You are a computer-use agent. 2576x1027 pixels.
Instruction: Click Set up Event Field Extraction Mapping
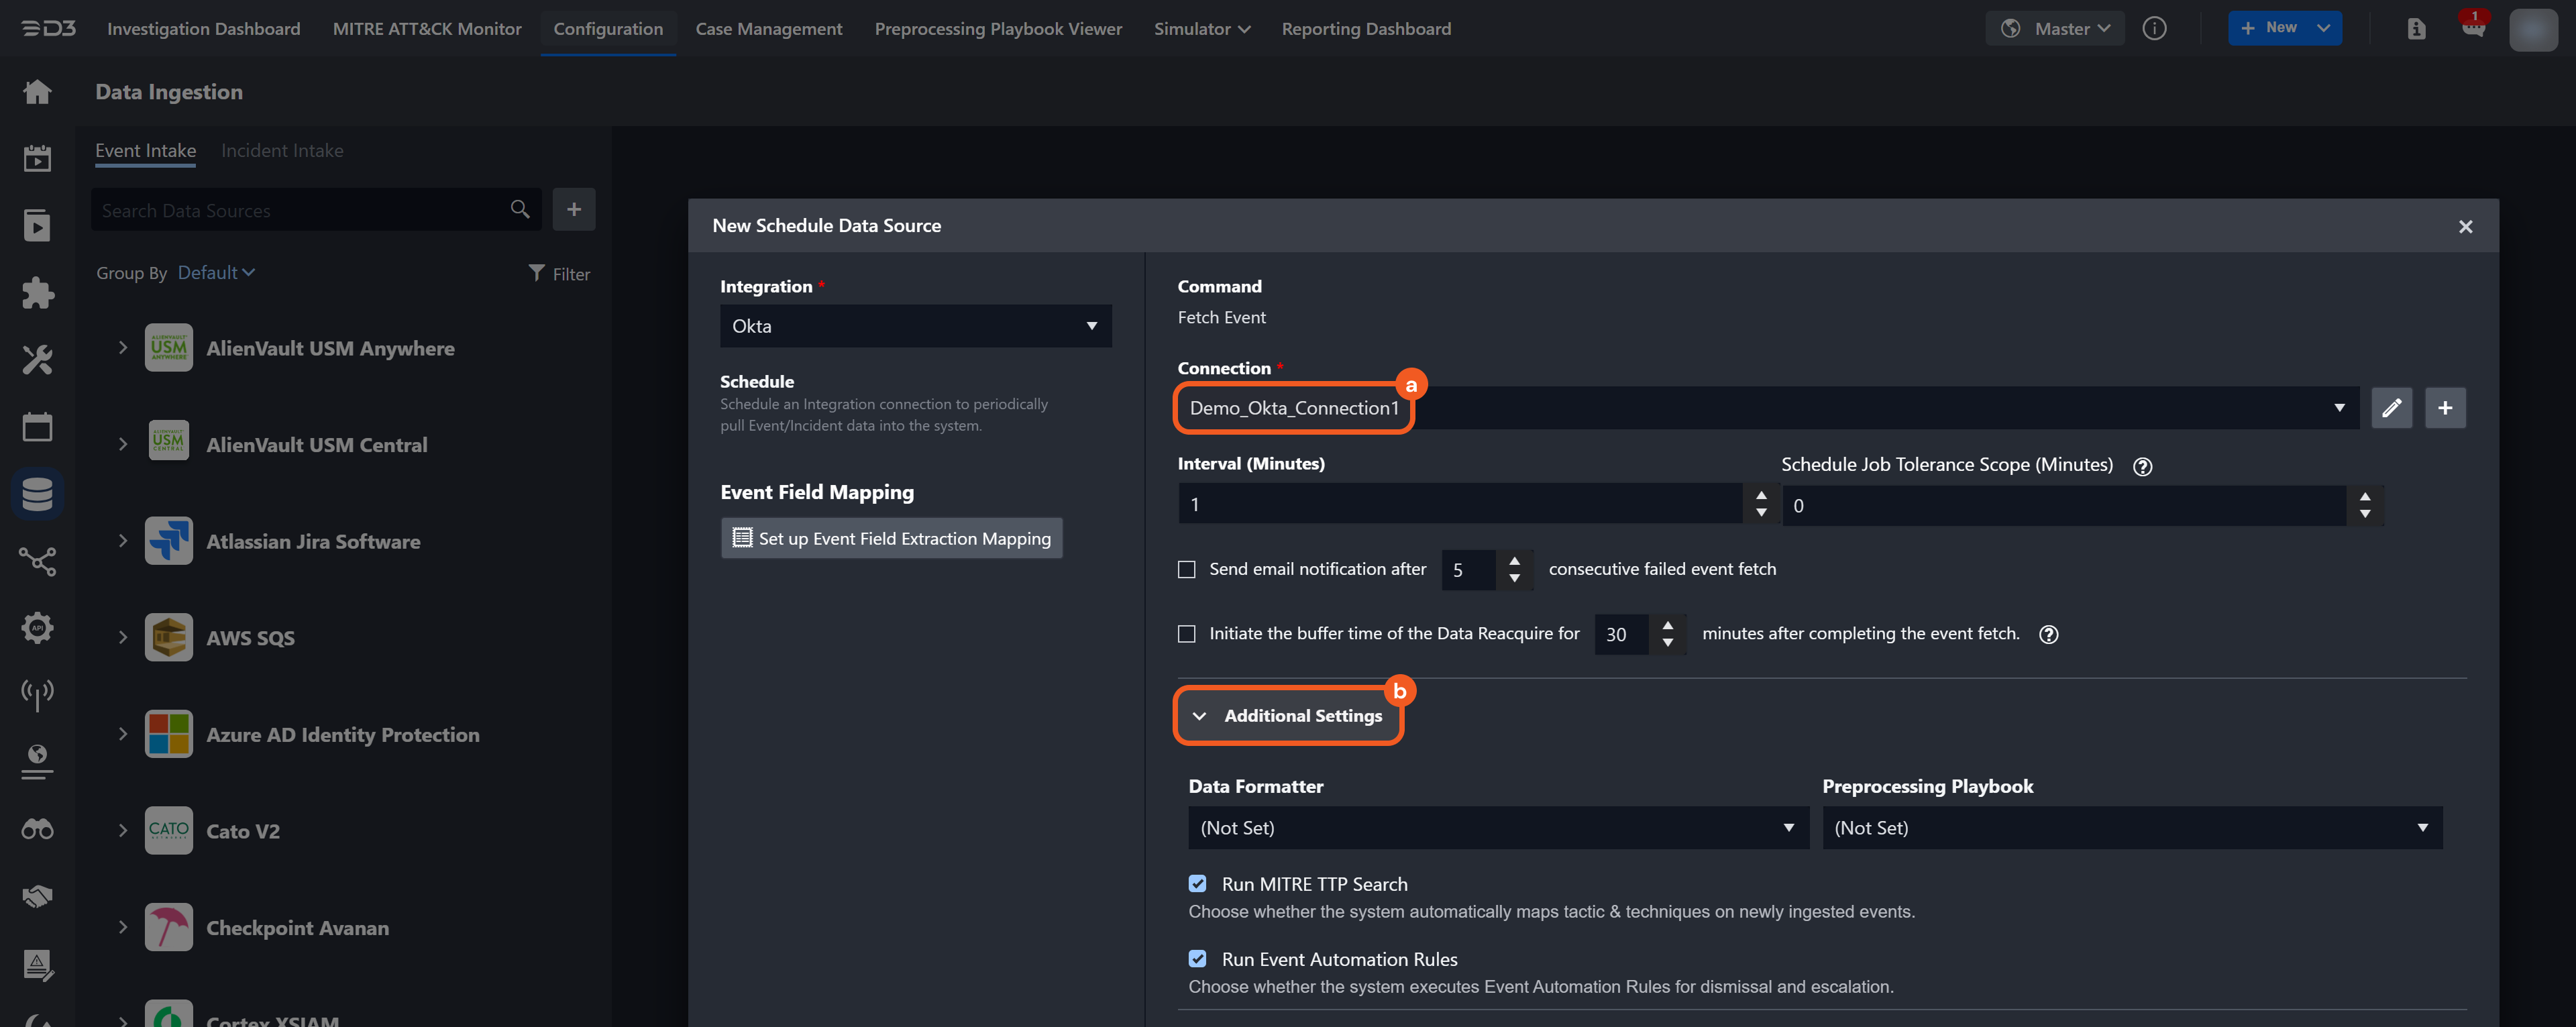click(891, 538)
